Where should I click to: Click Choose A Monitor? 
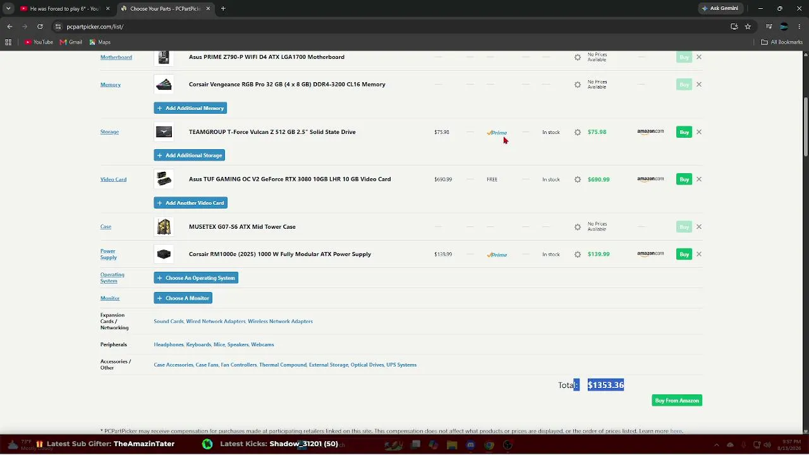[x=183, y=298]
